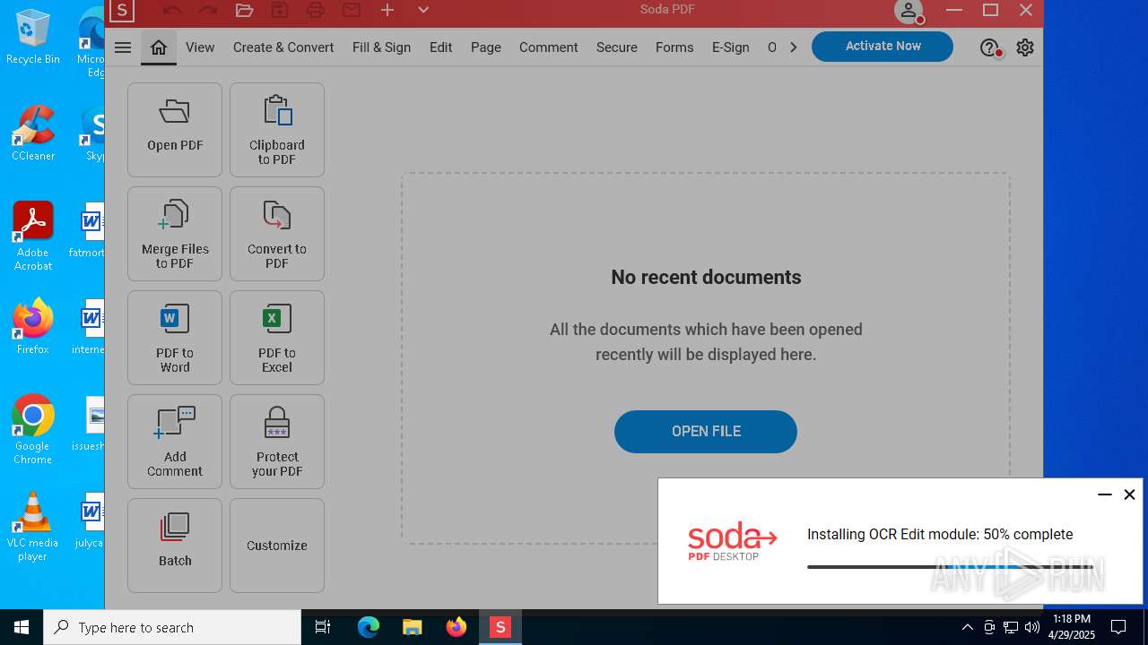Open the user account profile icon
Image resolution: width=1148 pixels, height=645 pixels.
pyautogui.click(x=909, y=12)
